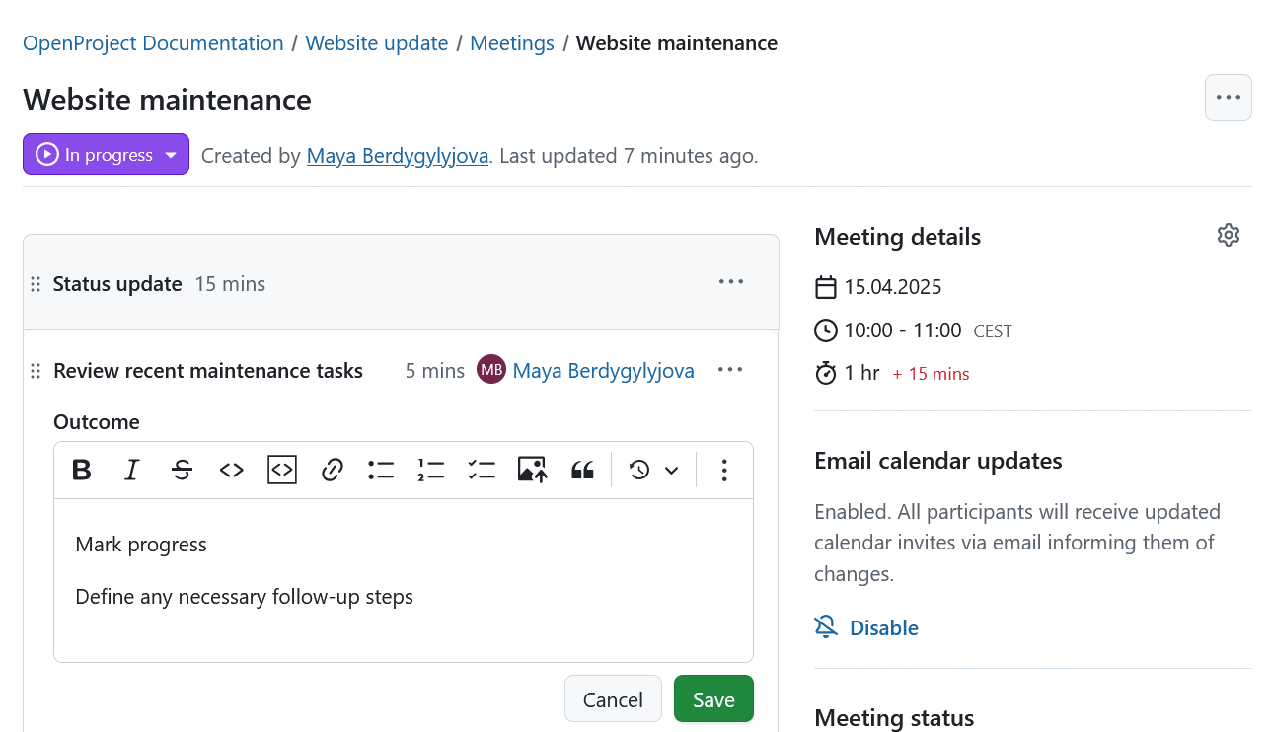Insert a bulleted list

[381, 470]
